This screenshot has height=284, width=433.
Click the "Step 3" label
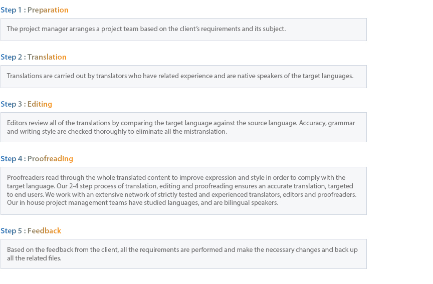(x=11, y=104)
